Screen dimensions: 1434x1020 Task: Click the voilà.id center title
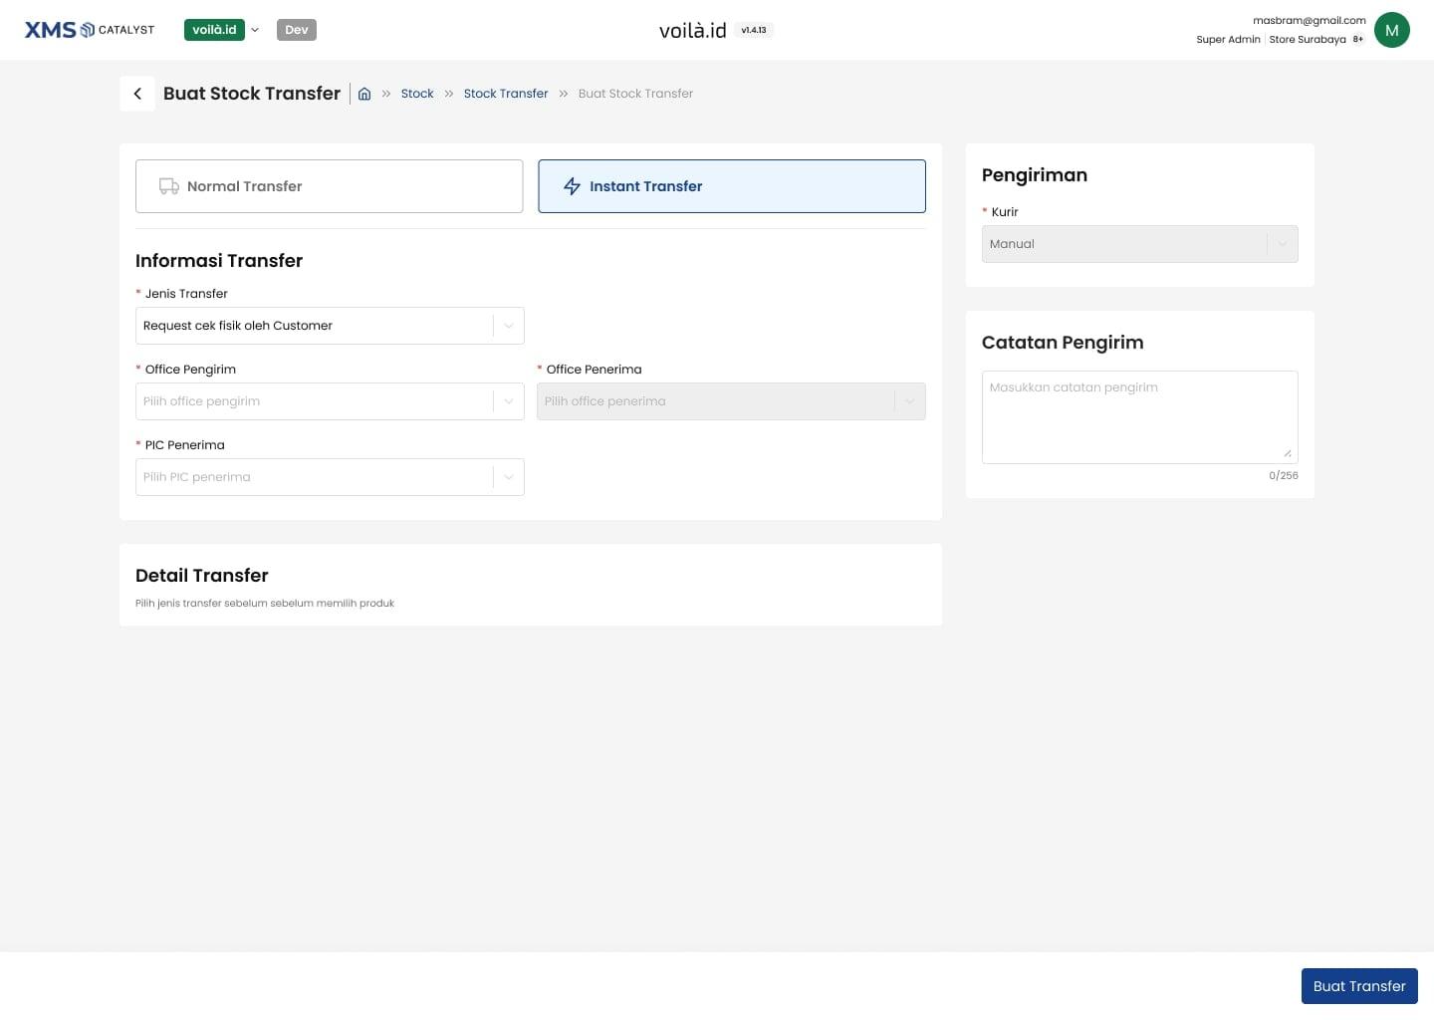pyautogui.click(x=693, y=31)
